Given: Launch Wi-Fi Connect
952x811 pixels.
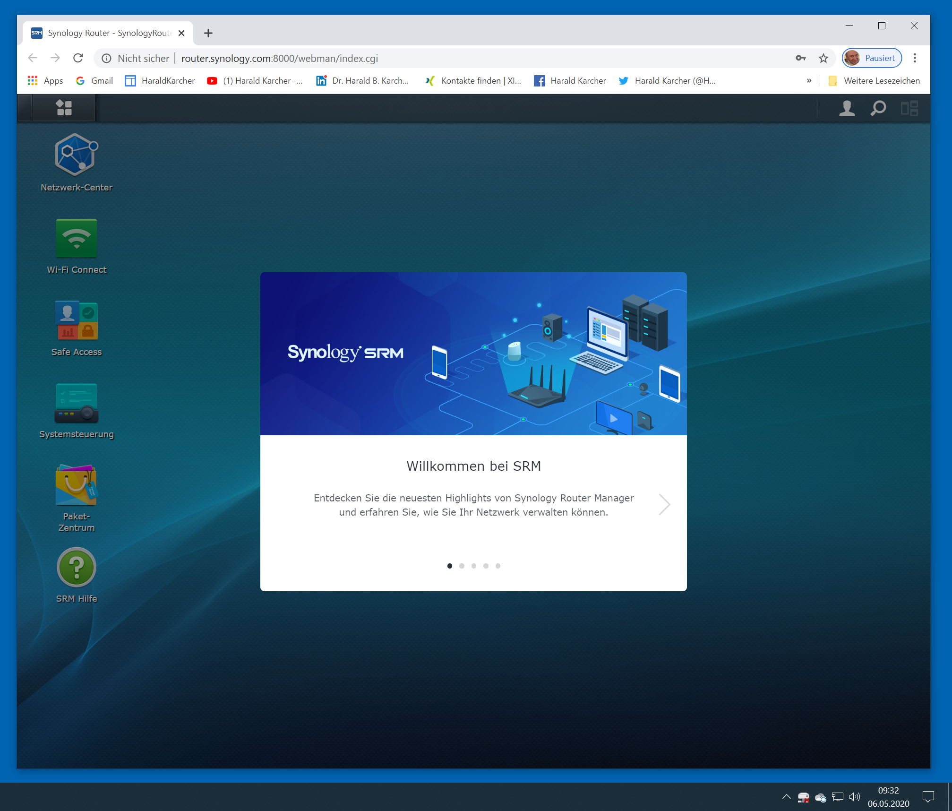Looking at the screenshot, I should click(x=76, y=239).
